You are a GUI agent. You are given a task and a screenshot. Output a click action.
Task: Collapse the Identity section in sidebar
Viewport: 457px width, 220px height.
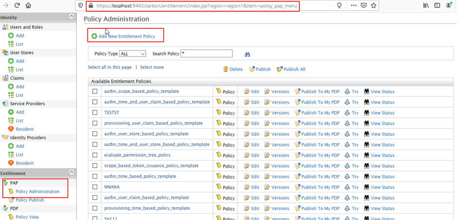(x=71, y=17)
